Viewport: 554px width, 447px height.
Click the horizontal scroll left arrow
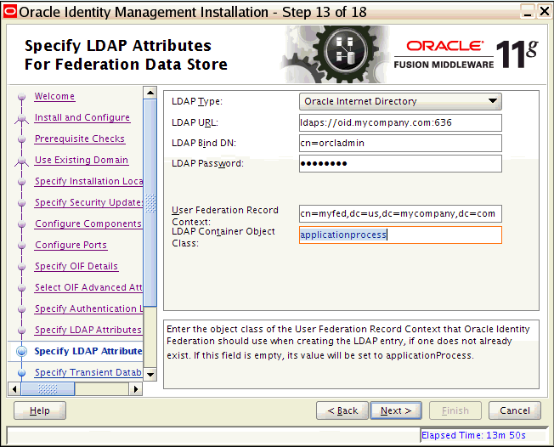[14, 389]
